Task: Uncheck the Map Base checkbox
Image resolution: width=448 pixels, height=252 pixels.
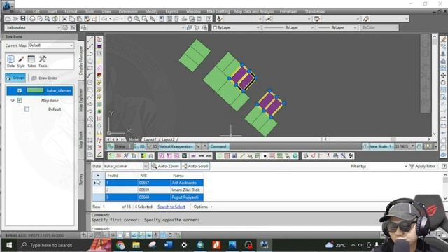Action: (x=20, y=100)
